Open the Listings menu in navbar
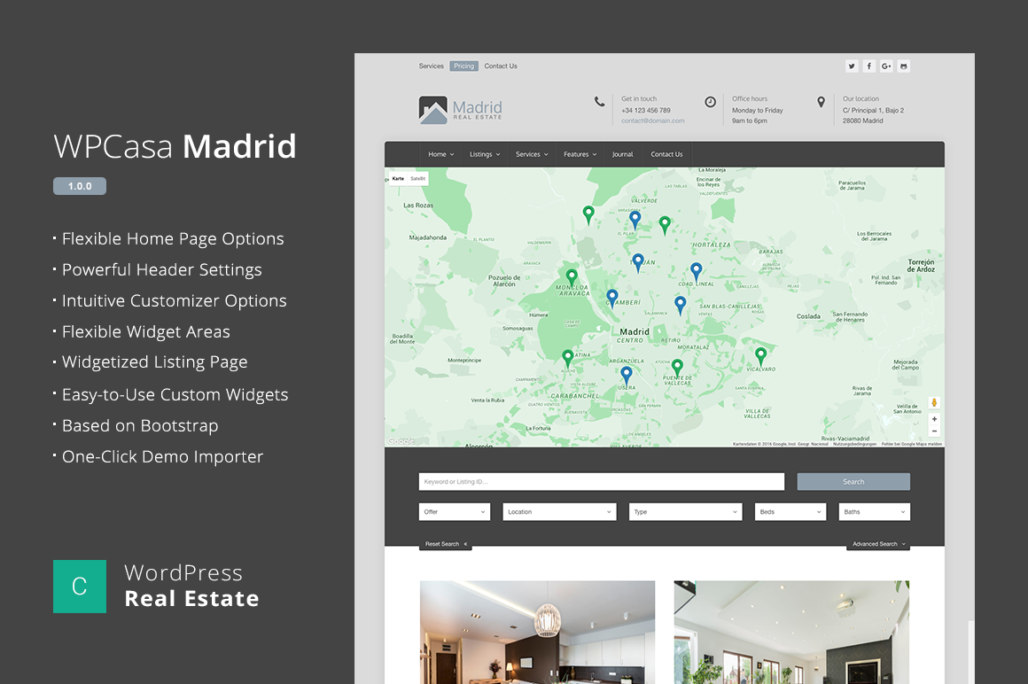The width and height of the screenshot is (1028, 684). (485, 154)
